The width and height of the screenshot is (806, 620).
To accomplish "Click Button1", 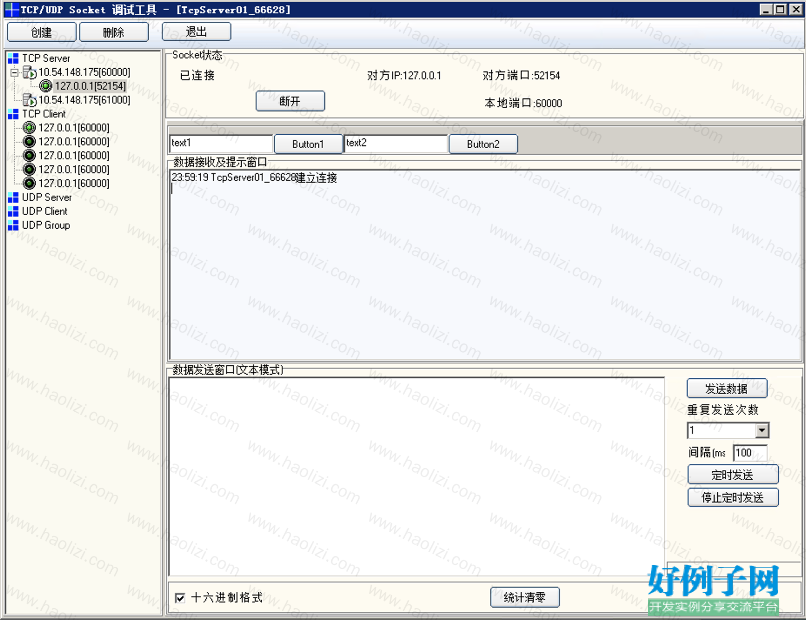I will coord(308,144).
